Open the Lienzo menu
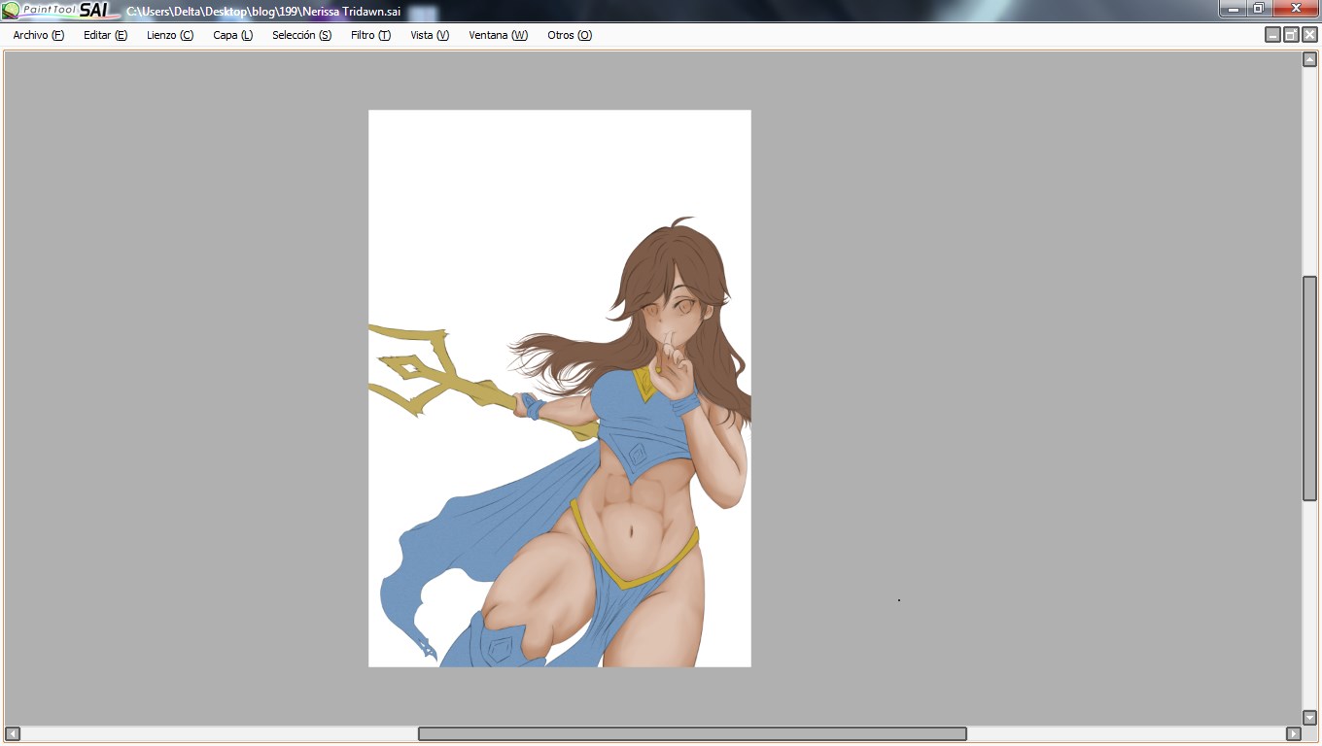This screenshot has width=1322, height=746. [x=170, y=35]
